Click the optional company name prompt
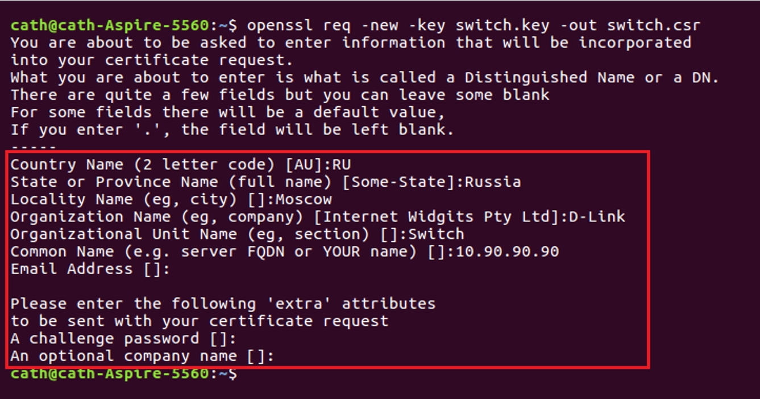The height and width of the screenshot is (399, 760). click(142, 356)
